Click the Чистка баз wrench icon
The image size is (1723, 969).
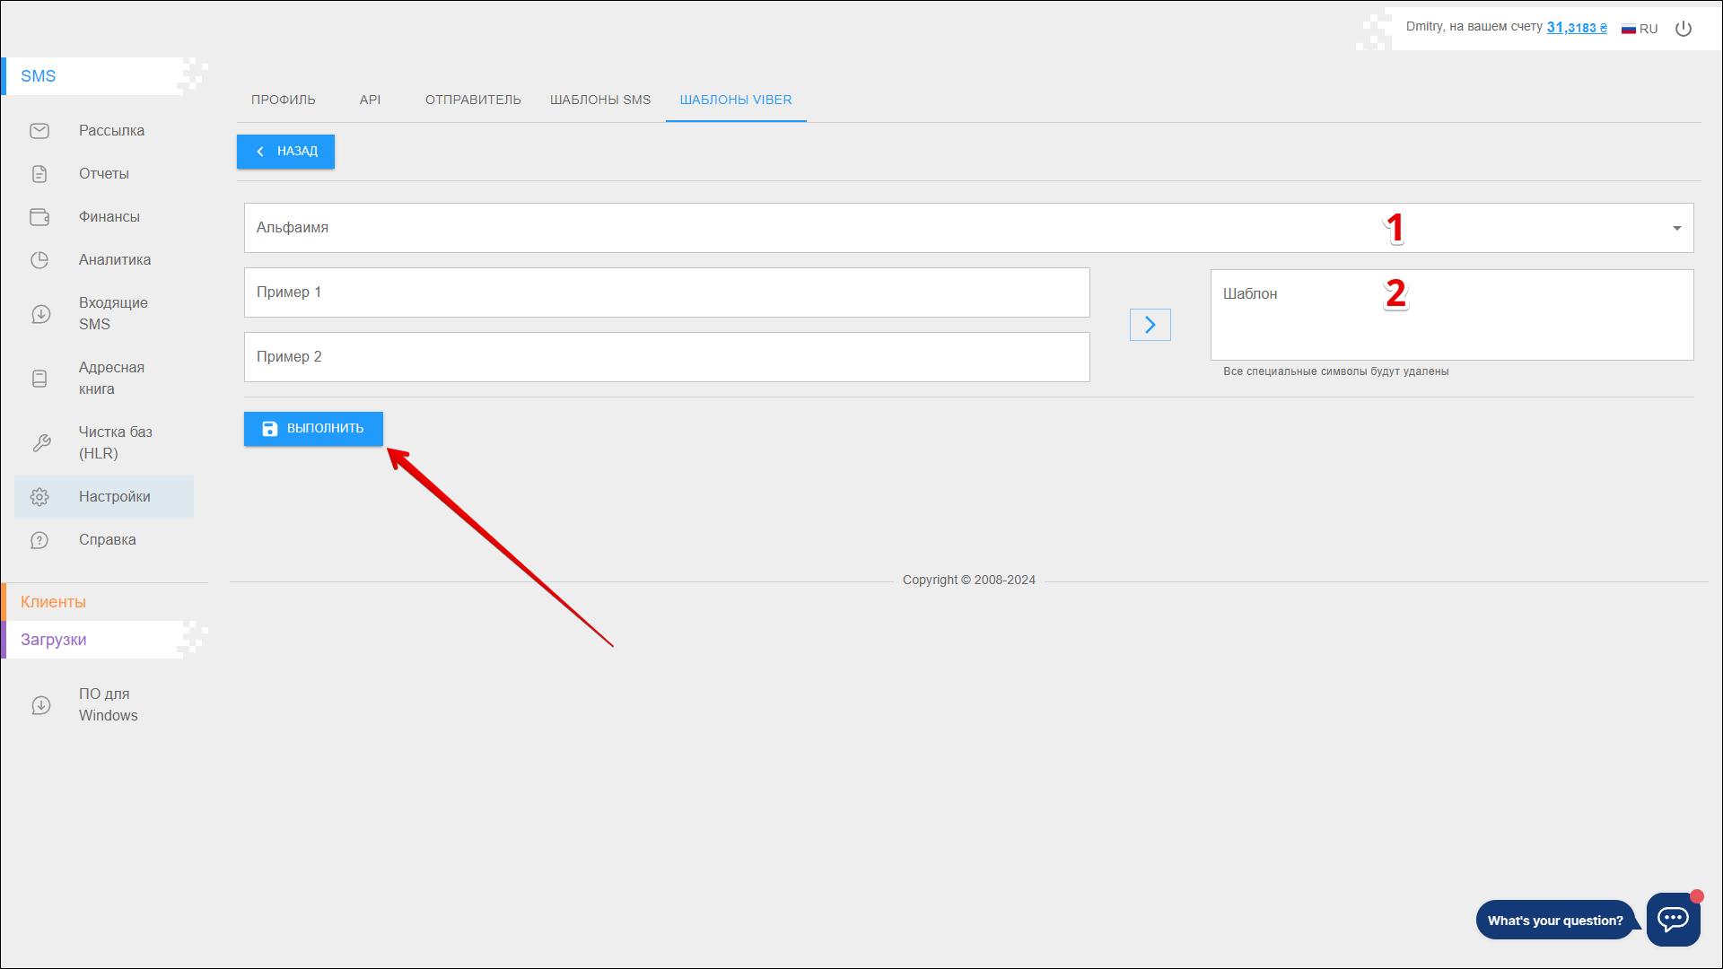(41, 443)
